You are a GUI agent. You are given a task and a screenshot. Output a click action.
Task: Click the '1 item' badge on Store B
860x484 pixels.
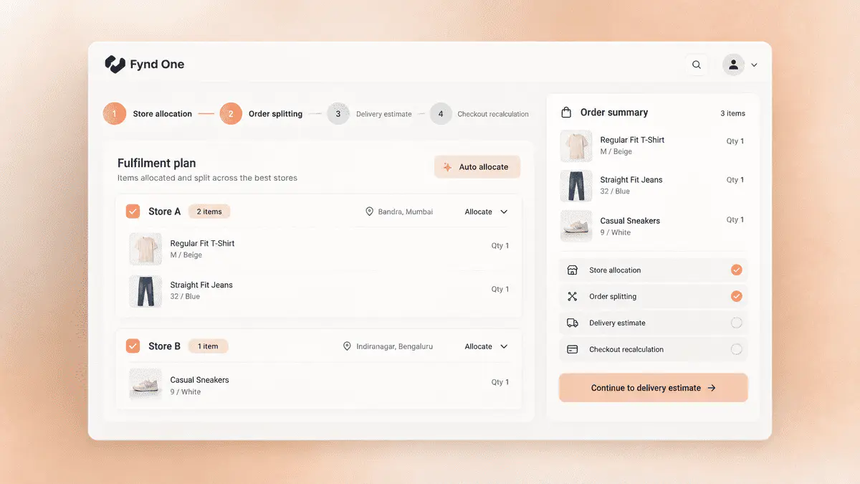pyautogui.click(x=208, y=346)
